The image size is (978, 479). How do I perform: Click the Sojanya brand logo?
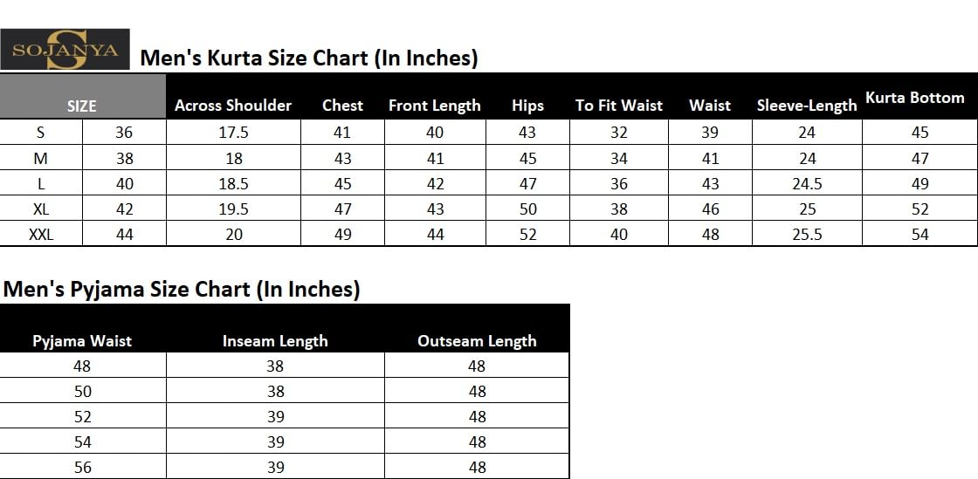pos(65,49)
